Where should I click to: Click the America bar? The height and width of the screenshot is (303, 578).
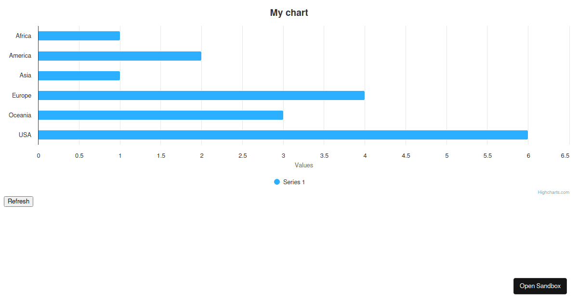tap(120, 55)
